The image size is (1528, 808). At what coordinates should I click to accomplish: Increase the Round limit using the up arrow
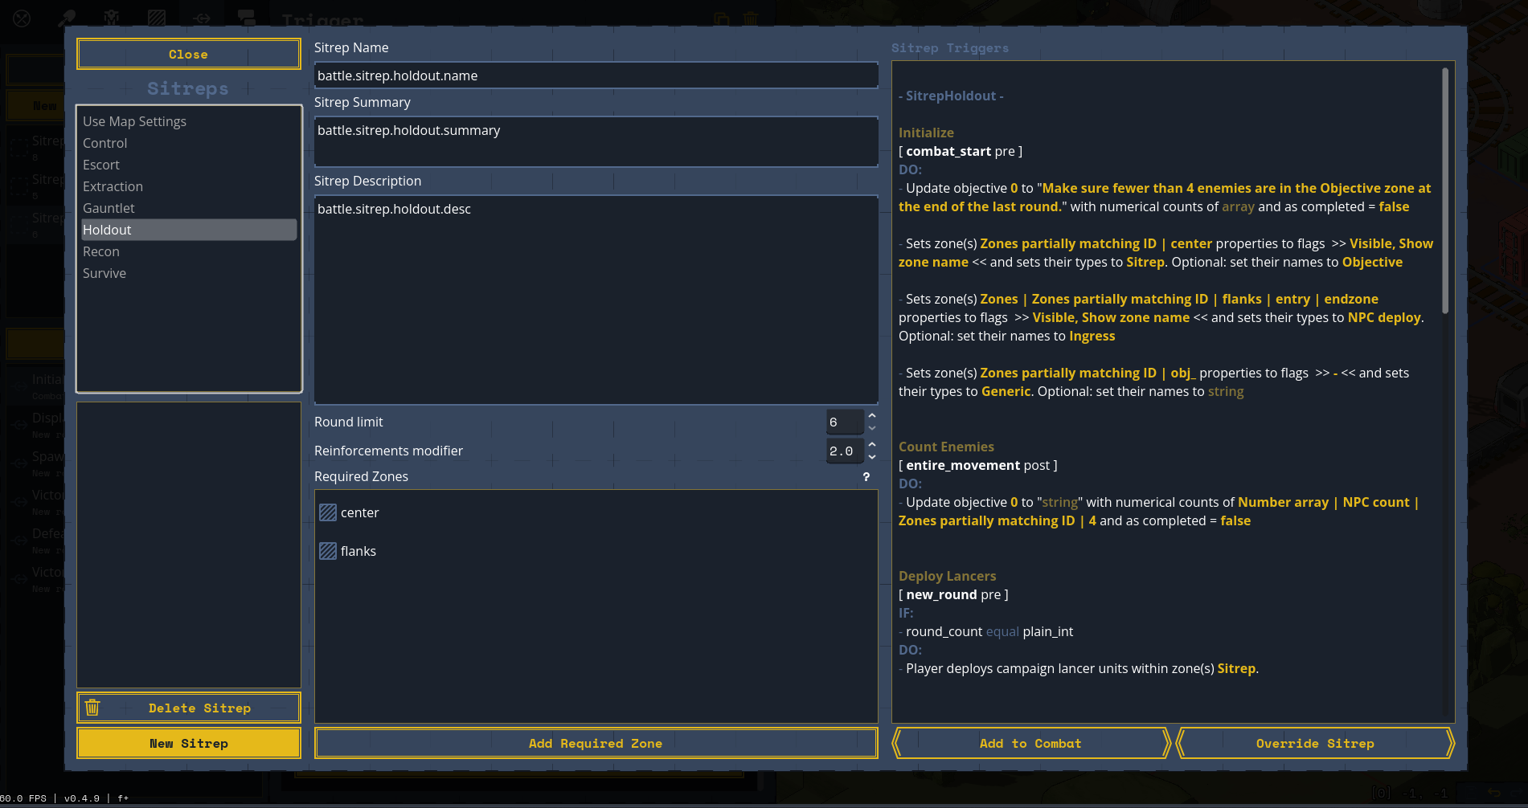871,417
